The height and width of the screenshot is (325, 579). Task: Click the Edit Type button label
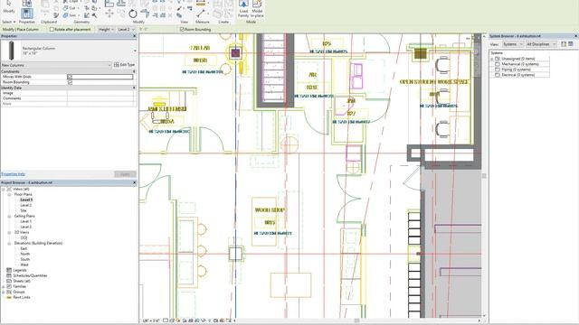coord(127,65)
